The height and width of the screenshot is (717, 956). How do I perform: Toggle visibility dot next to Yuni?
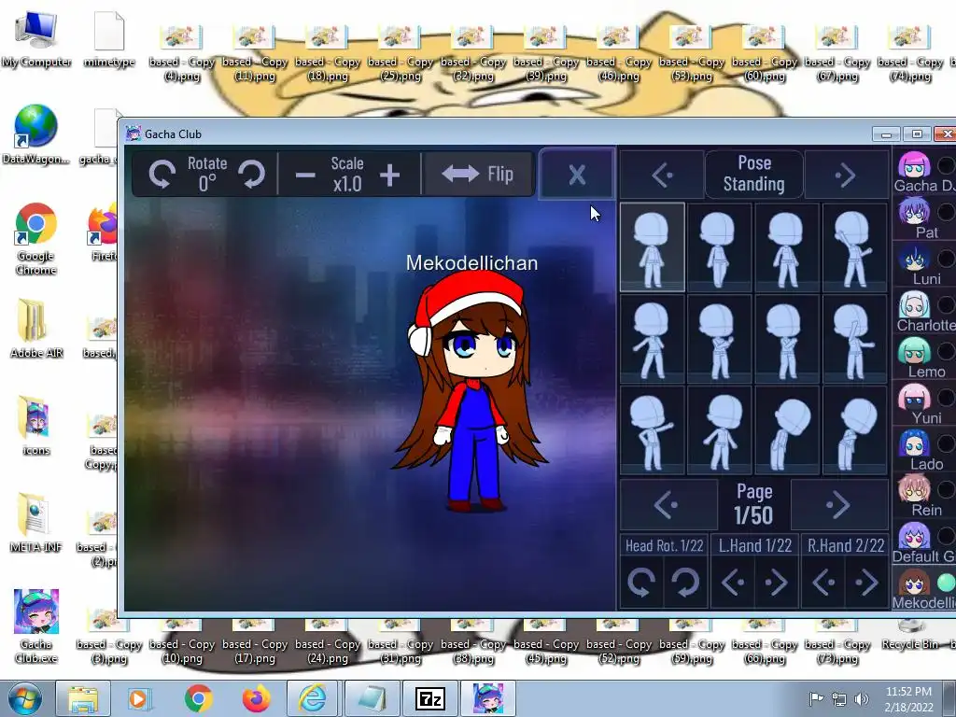pos(947,398)
